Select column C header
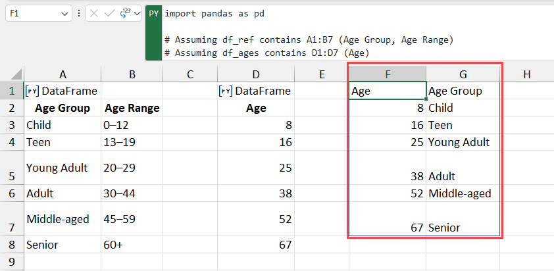This screenshot has width=554, height=271. point(190,74)
